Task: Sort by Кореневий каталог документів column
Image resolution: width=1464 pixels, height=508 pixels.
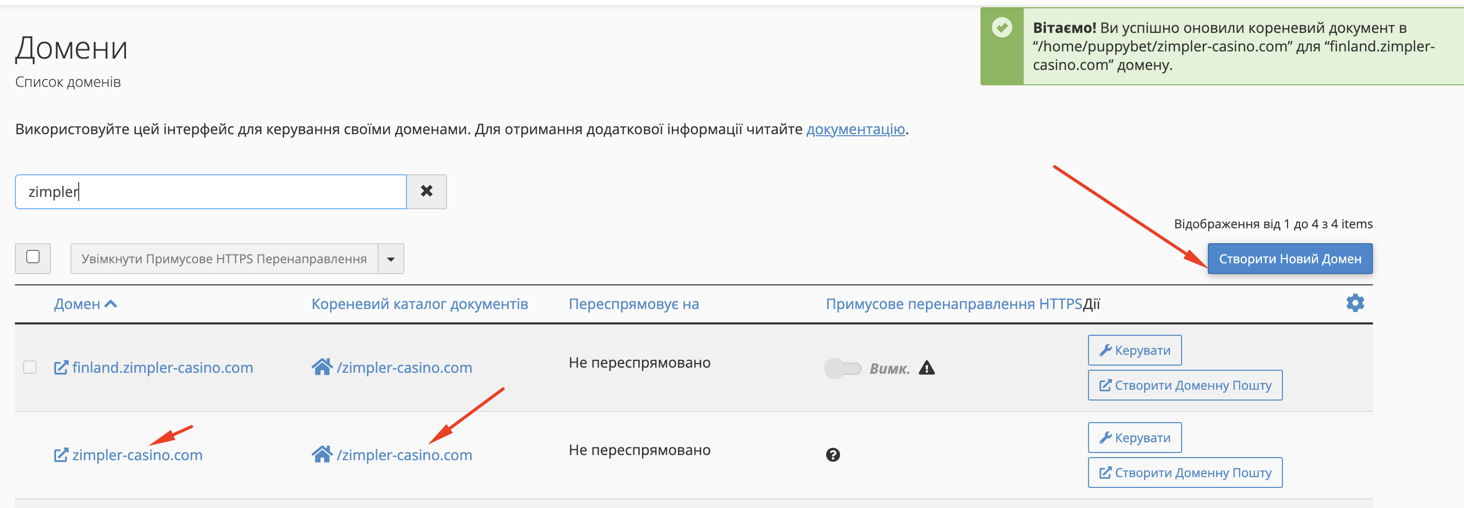Action: (419, 304)
